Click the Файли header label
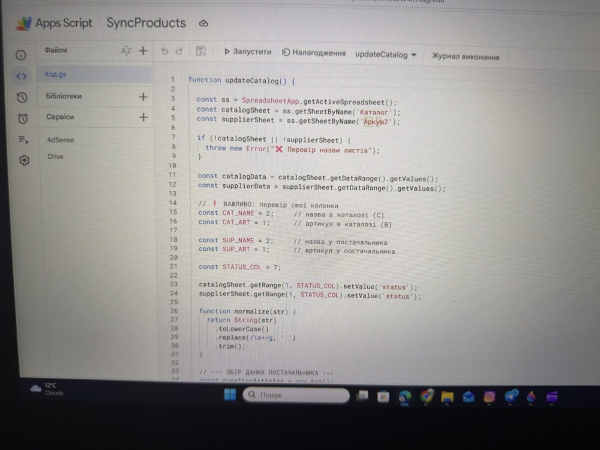Image resolution: width=600 pixels, height=450 pixels. 56,50
